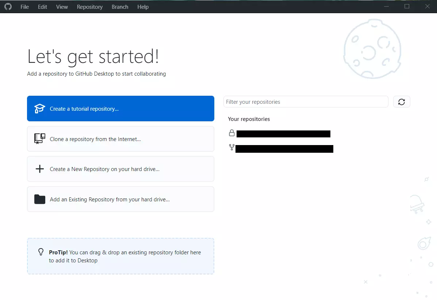Click the plus icon for new repository
The image size is (437, 300).
(x=39, y=169)
